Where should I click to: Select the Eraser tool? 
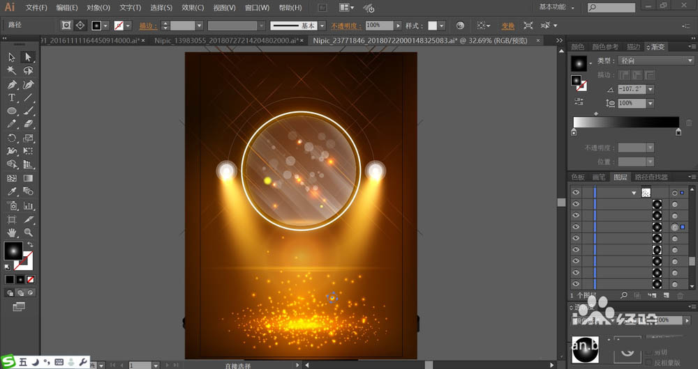[x=28, y=125]
